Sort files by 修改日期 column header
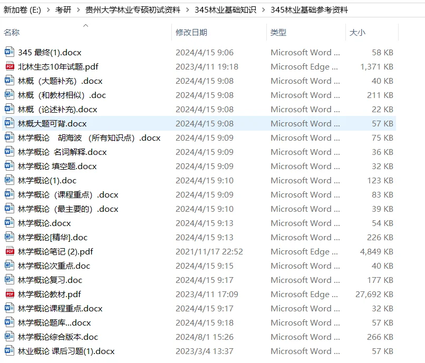The width and height of the screenshot is (425, 363). pos(191,33)
